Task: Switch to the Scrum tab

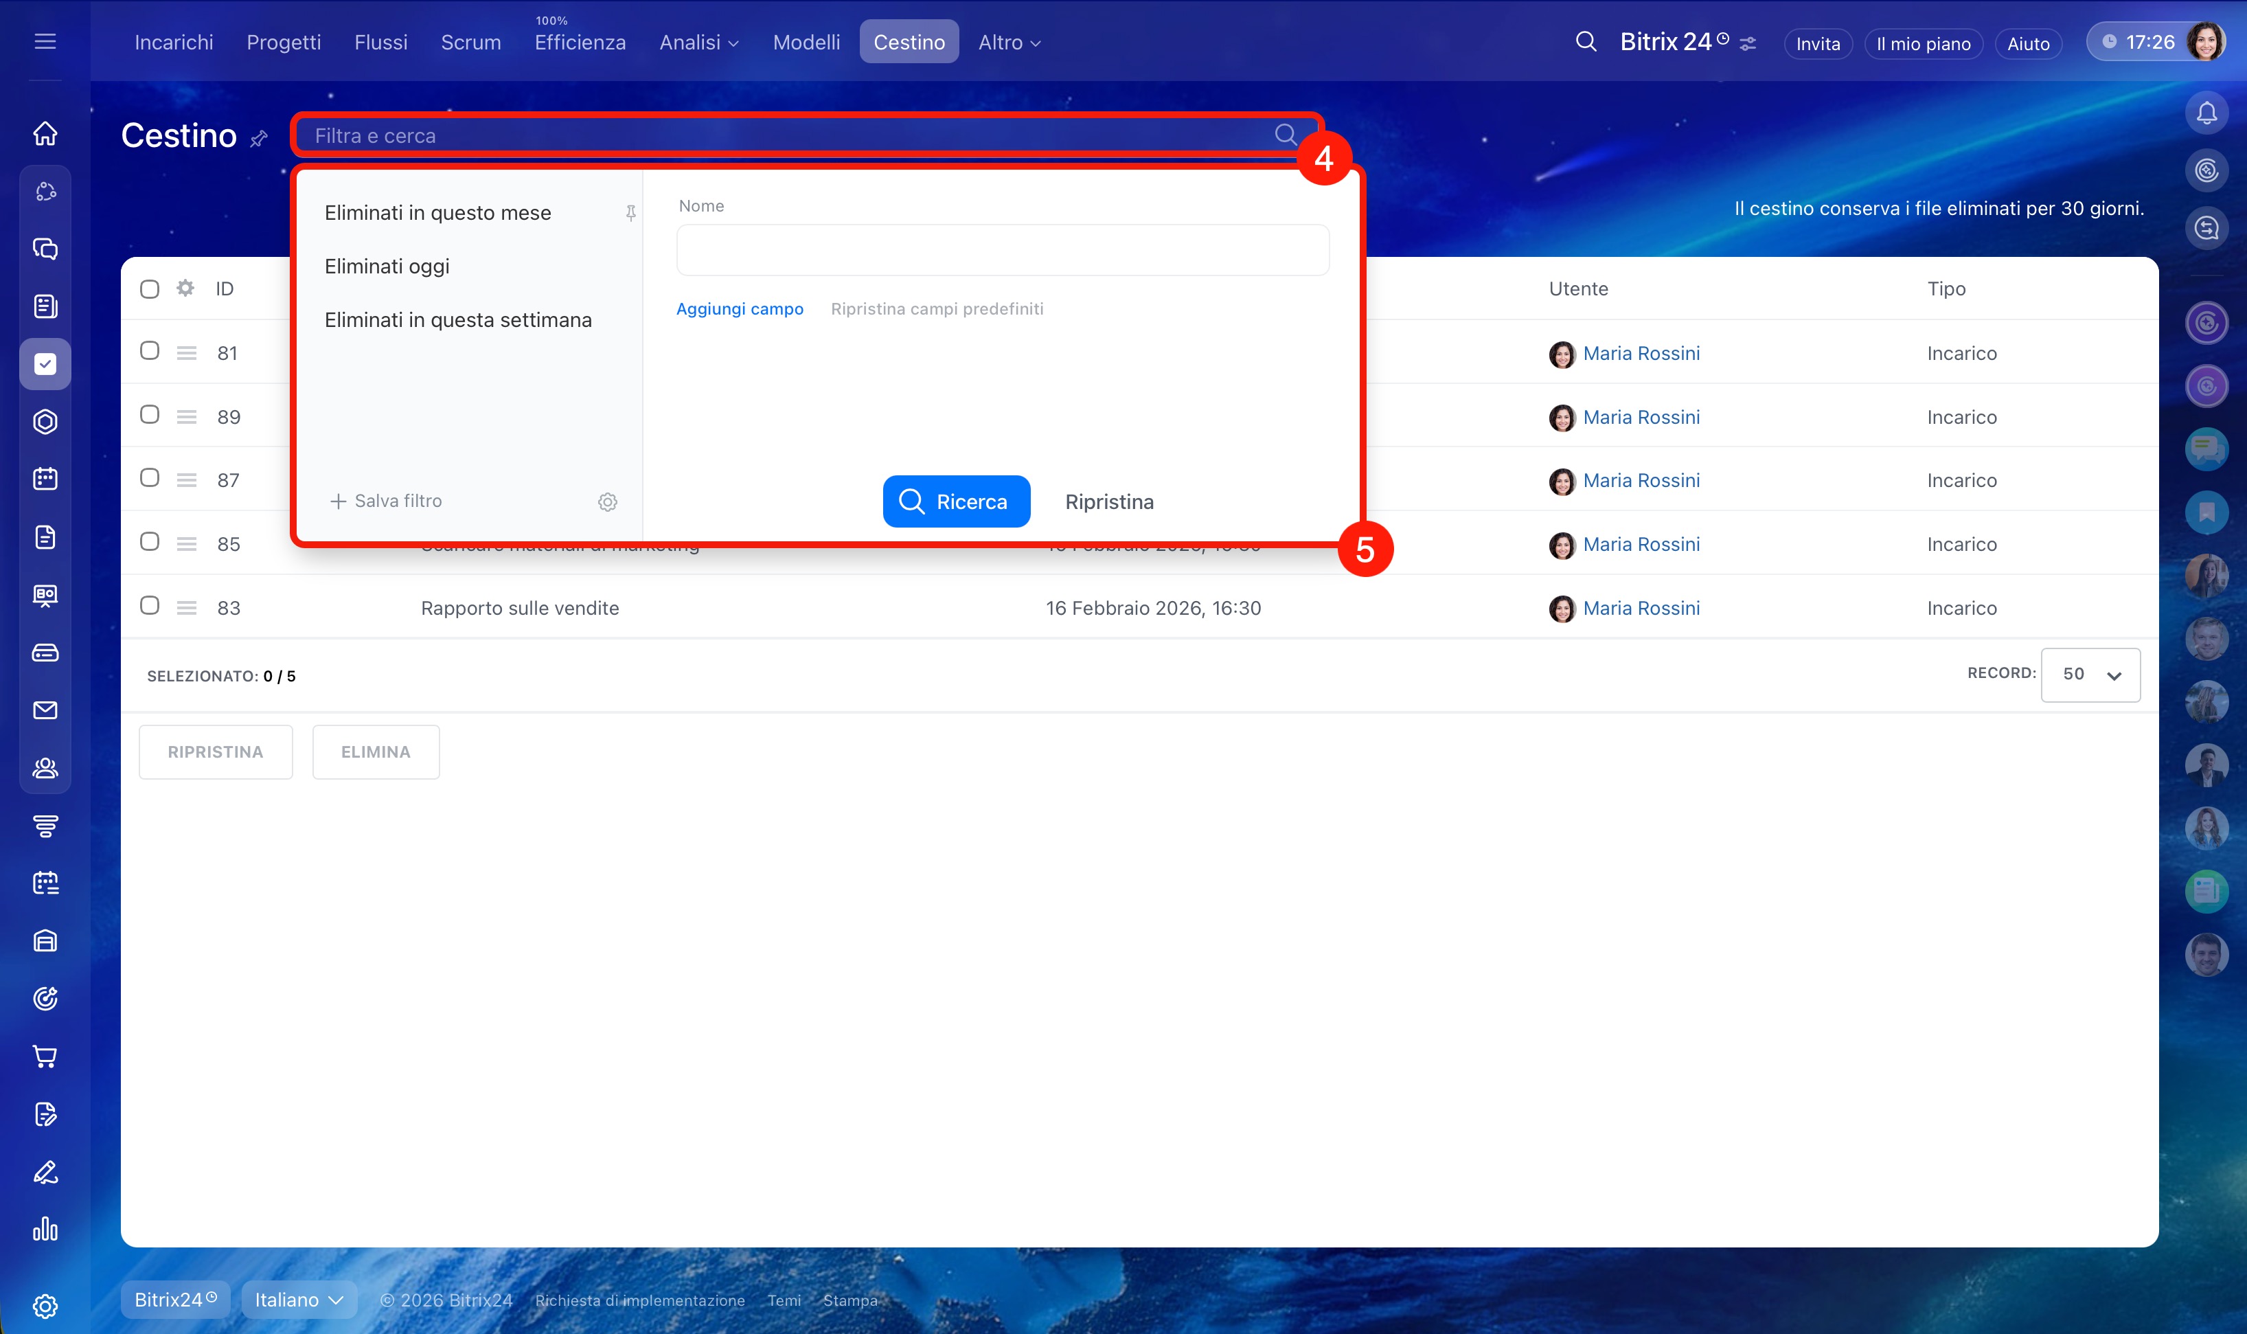Action: [x=470, y=43]
